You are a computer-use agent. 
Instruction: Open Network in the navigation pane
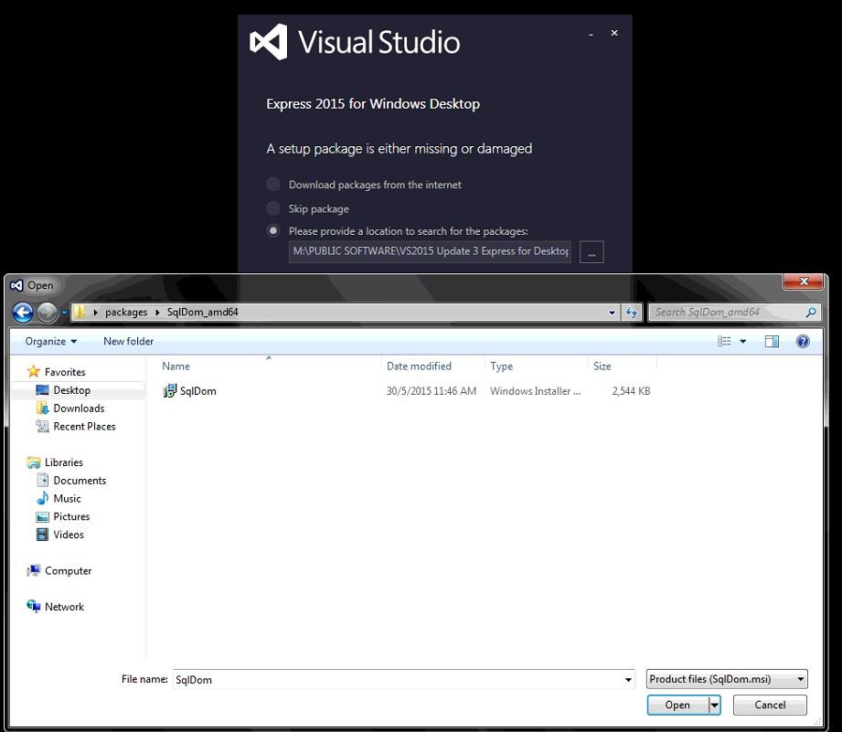[x=64, y=607]
